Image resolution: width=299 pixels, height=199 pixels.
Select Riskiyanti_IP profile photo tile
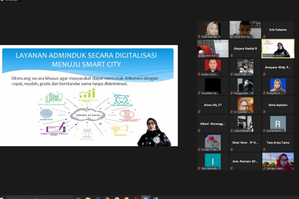(x=278, y=86)
